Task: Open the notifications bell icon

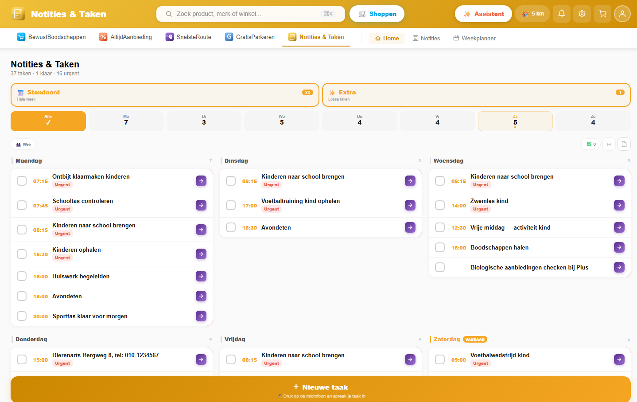Action: pos(561,14)
